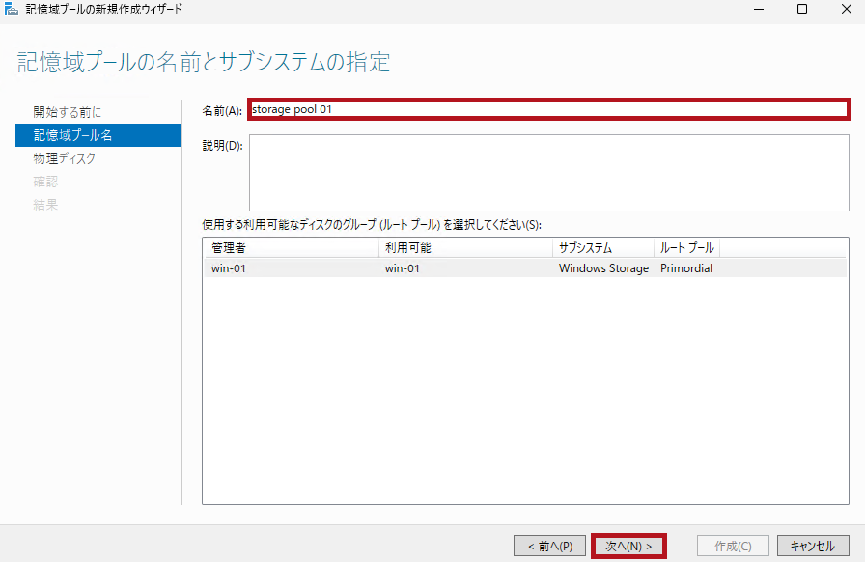Select the win-01 entry under 管理者

(x=229, y=268)
